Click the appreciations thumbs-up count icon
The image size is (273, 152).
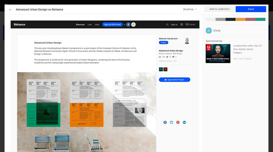(167, 57)
